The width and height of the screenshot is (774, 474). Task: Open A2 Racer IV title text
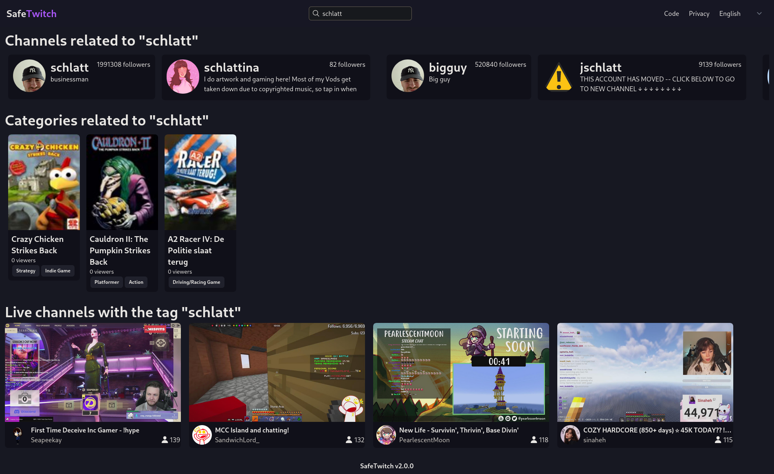(x=196, y=250)
